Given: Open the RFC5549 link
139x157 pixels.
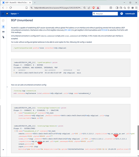Looking at the screenshot, I should [104, 30].
